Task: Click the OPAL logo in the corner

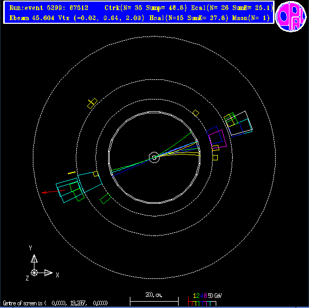Action: pos(291,16)
